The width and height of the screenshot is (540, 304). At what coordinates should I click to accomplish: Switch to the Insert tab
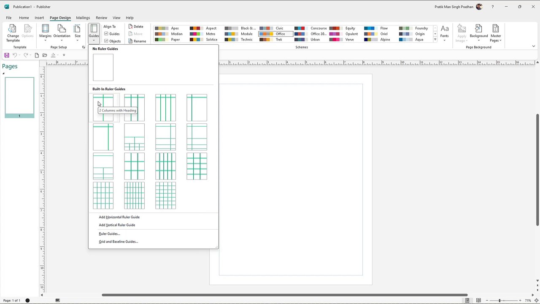(x=39, y=18)
